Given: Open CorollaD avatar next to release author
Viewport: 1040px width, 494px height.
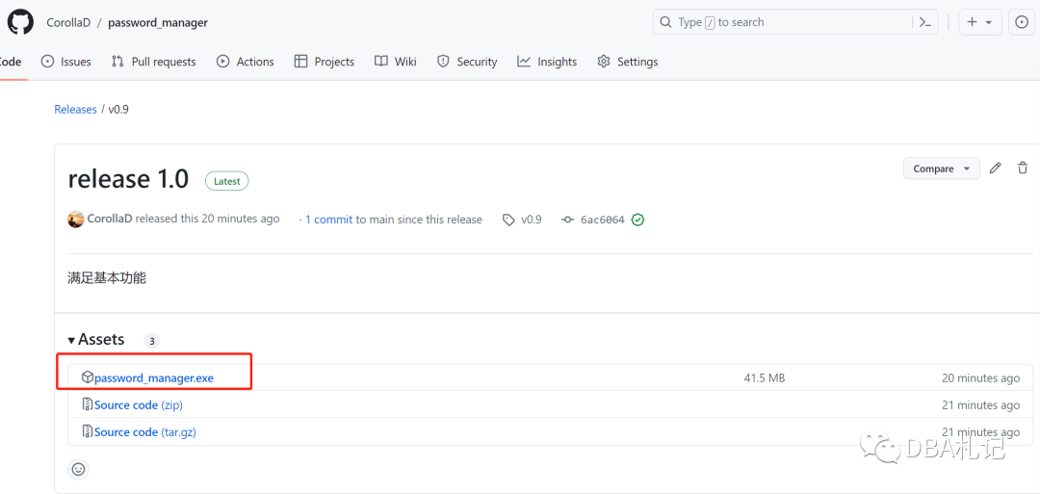Looking at the screenshot, I should pyautogui.click(x=76, y=219).
